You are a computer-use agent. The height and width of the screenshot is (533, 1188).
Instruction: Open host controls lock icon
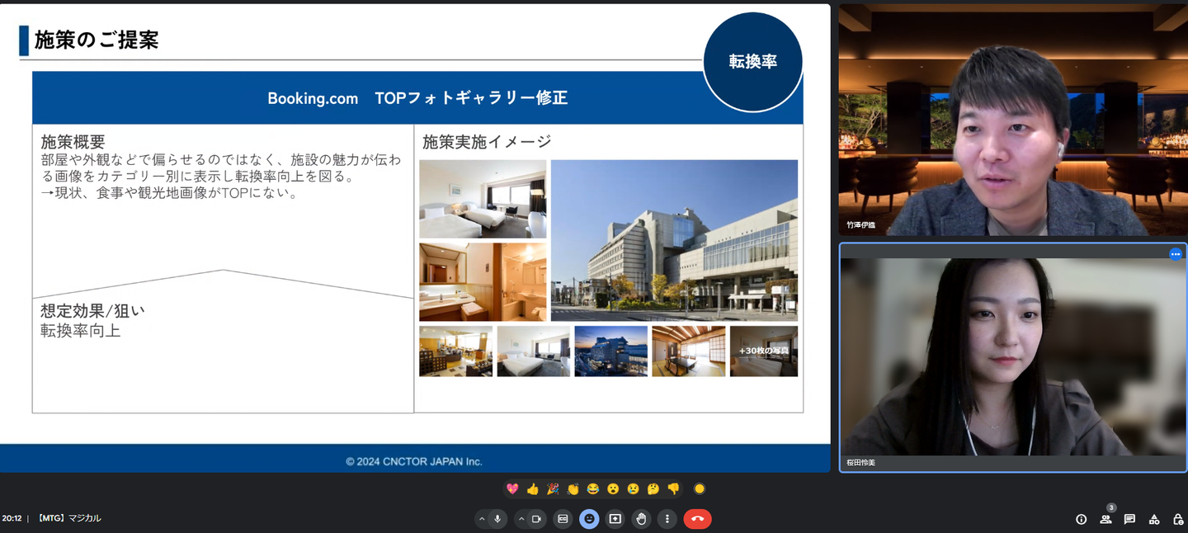(1178, 519)
